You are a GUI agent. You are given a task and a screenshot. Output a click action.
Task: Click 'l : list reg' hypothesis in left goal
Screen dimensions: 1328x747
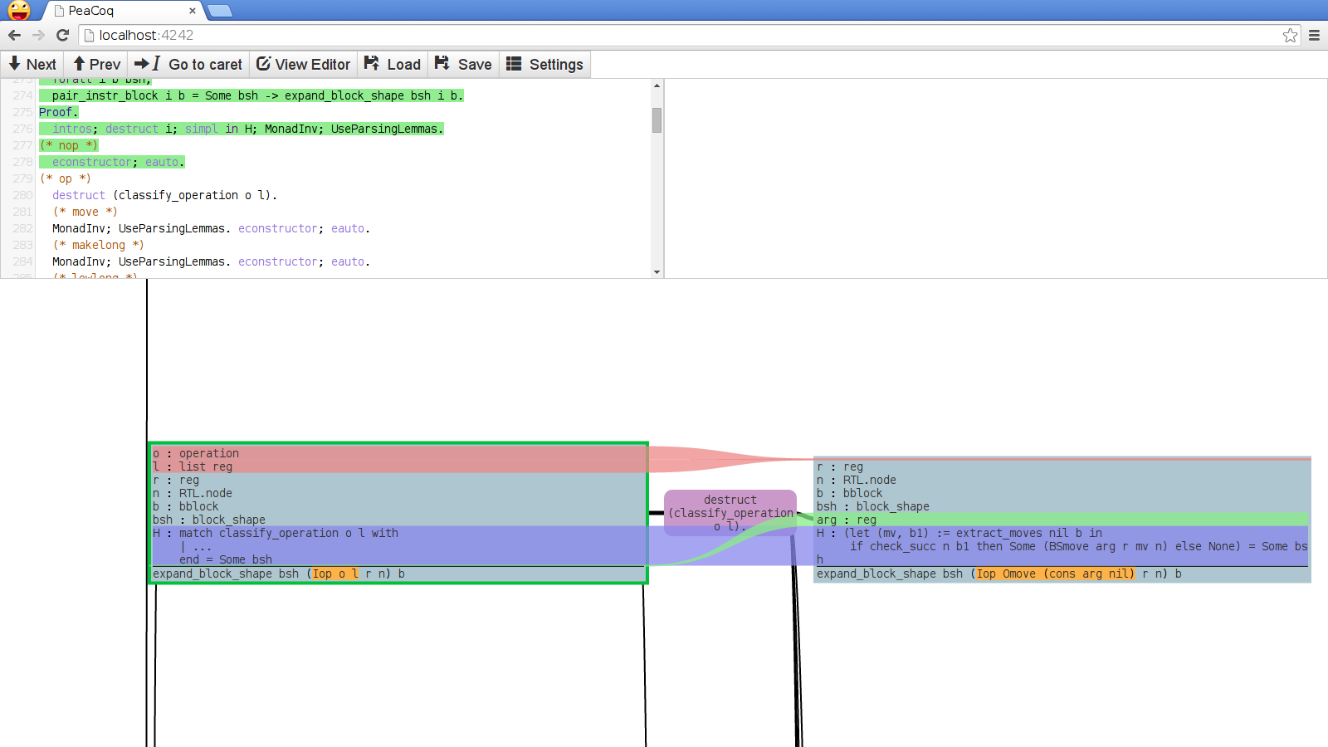193,466
